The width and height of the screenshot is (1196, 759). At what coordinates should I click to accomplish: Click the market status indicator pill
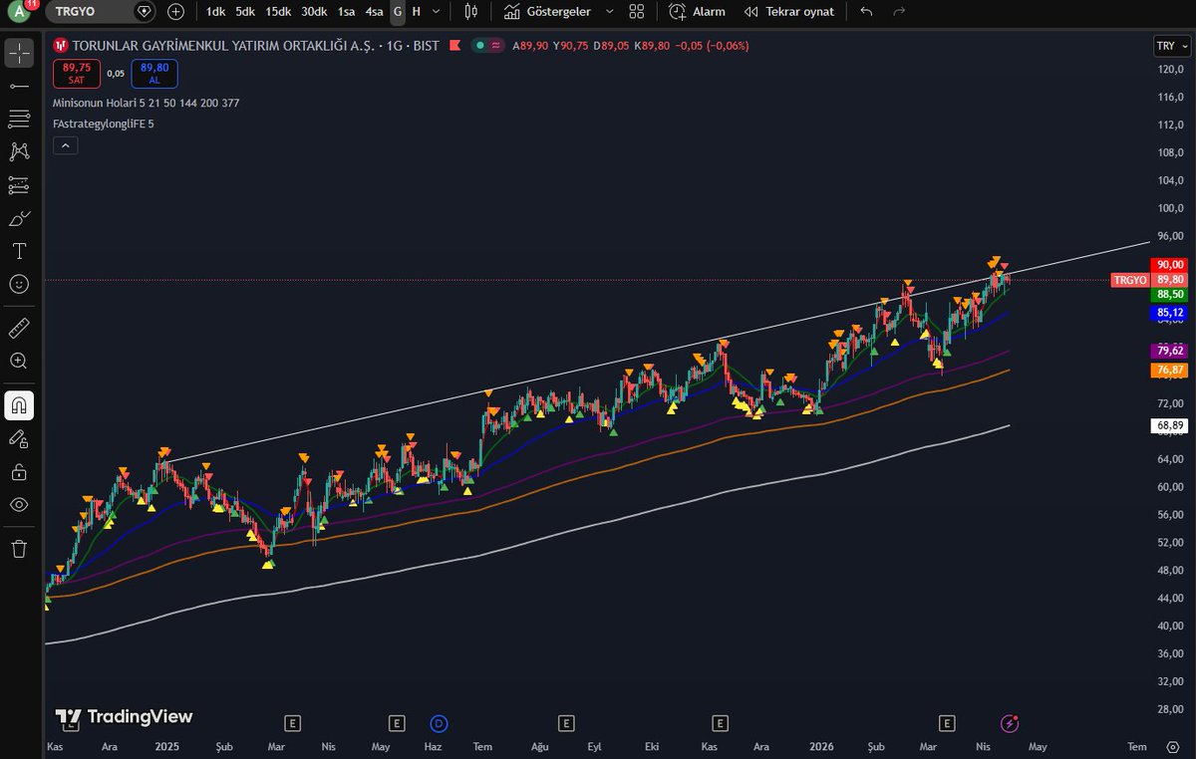tap(487, 45)
